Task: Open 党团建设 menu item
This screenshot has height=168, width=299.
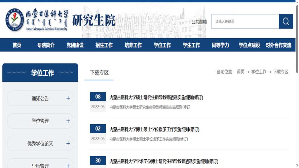Action: 75,45
